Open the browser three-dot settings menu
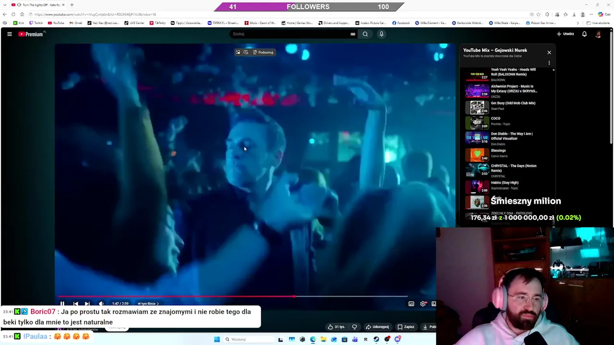614x345 pixels. click(591, 14)
